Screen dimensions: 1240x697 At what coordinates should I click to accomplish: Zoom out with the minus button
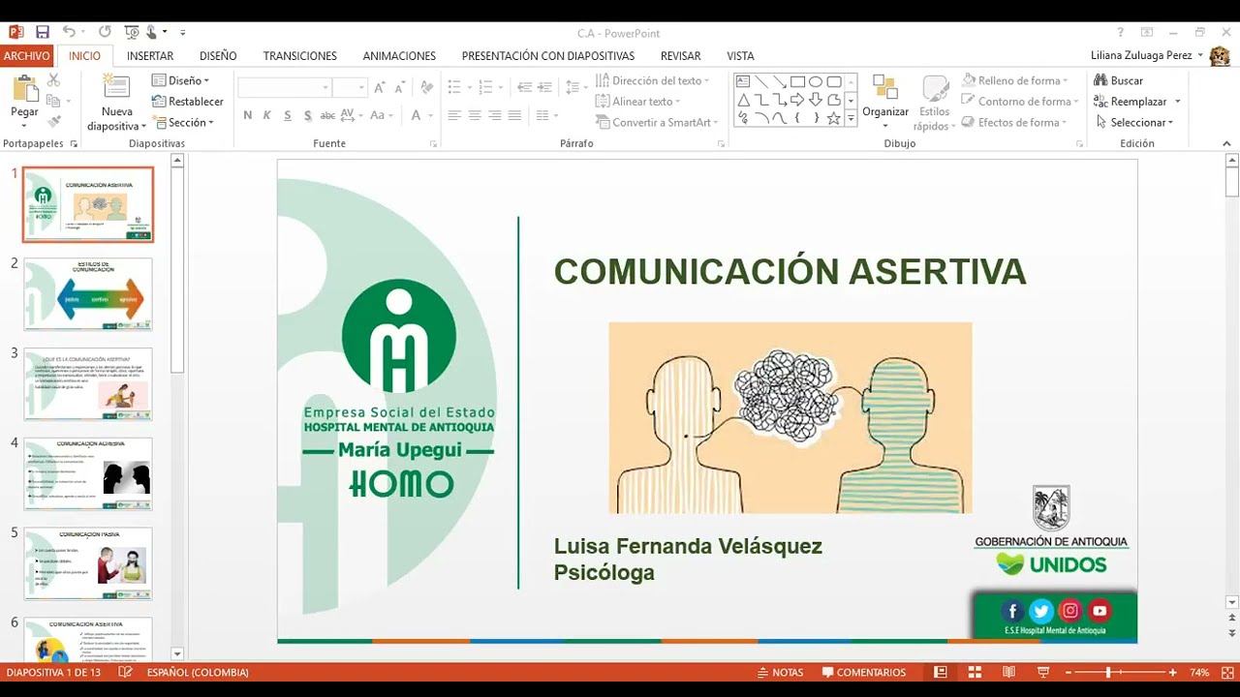(1069, 672)
